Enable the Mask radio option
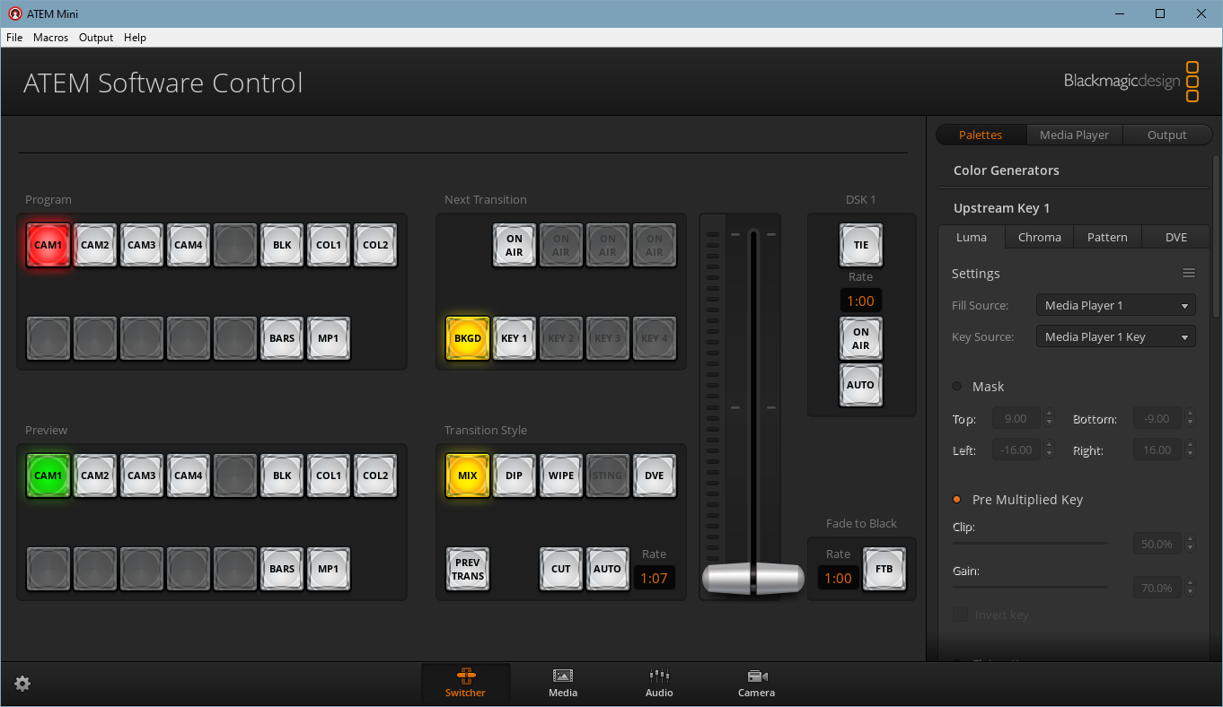Viewport: 1223px width, 707px height. (957, 387)
